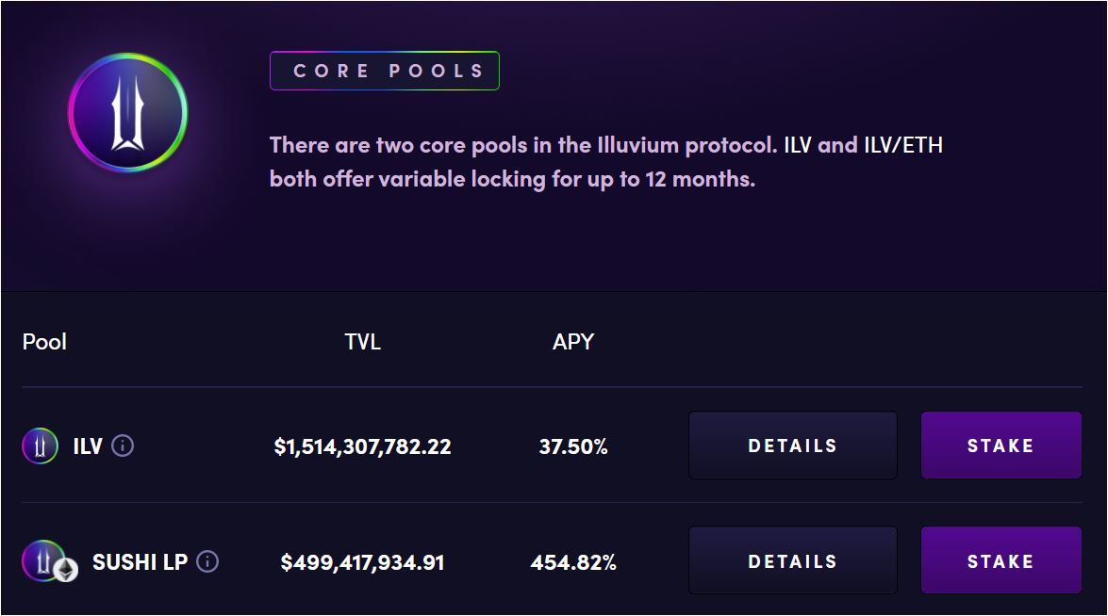1108x616 pixels.
Task: Click the APY column header
Action: (573, 342)
